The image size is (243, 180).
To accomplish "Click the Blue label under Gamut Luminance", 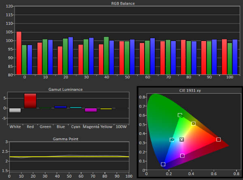I will pos(61,126).
